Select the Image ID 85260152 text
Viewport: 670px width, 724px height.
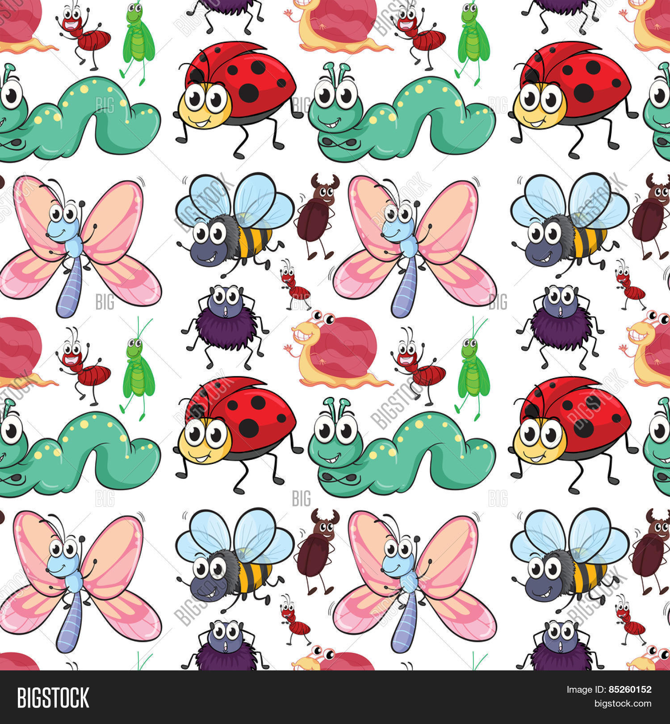(x=609, y=690)
